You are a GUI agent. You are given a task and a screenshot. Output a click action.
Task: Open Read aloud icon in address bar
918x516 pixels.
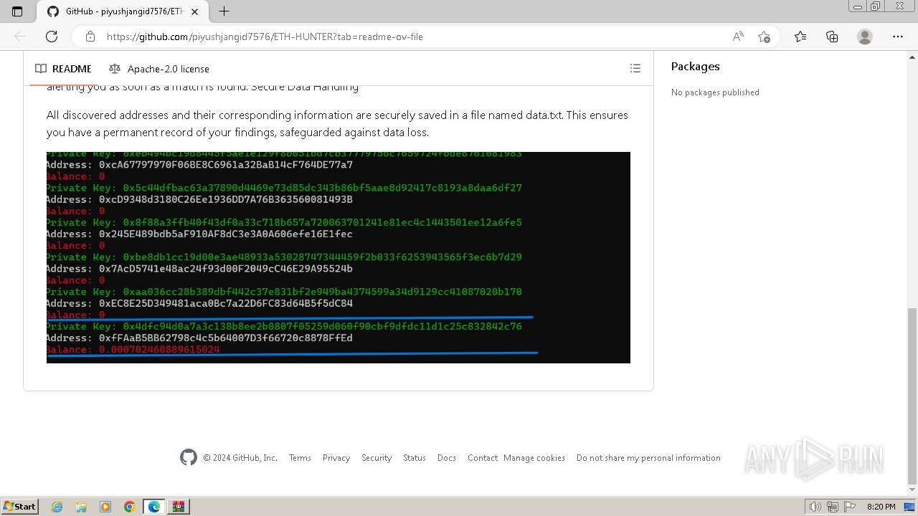[x=738, y=37]
